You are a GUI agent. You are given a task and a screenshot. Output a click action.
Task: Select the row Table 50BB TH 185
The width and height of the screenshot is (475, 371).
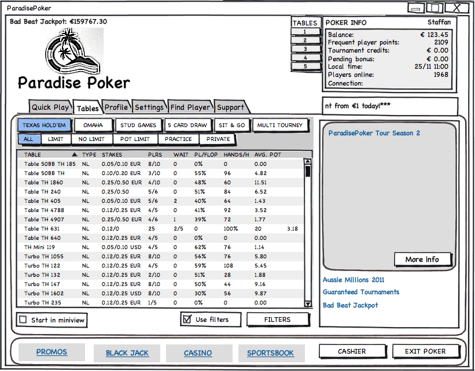pos(160,164)
